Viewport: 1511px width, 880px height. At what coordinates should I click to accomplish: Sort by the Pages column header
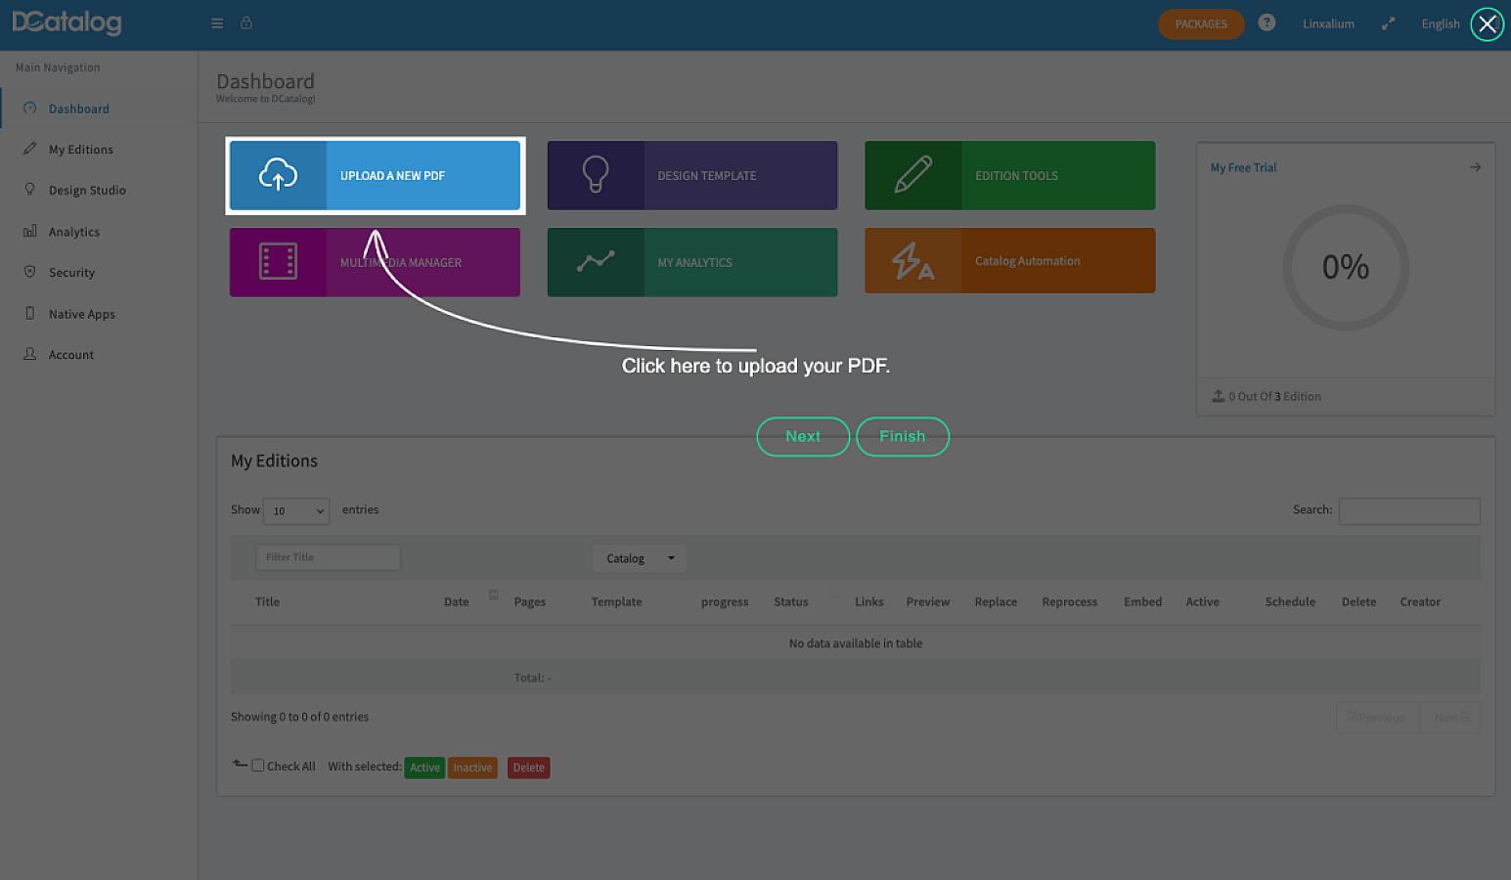pos(530,601)
